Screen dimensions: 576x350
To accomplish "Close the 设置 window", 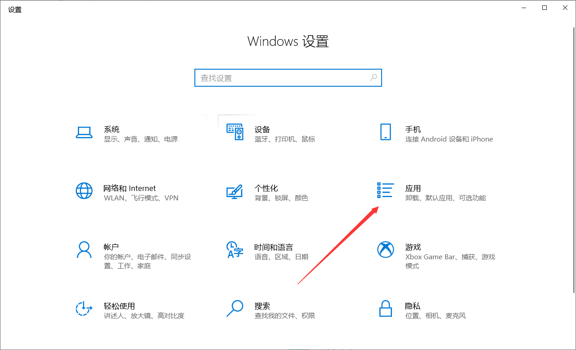I will pos(565,8).
